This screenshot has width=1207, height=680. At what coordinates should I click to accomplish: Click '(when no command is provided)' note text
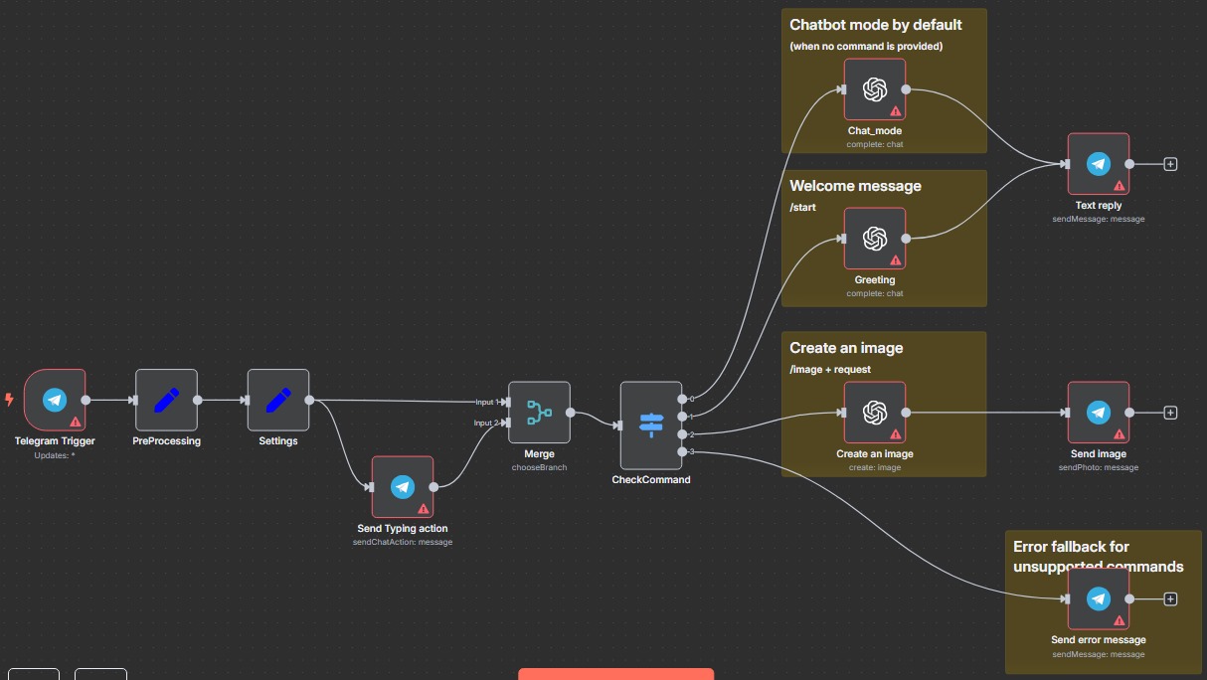pos(866,47)
